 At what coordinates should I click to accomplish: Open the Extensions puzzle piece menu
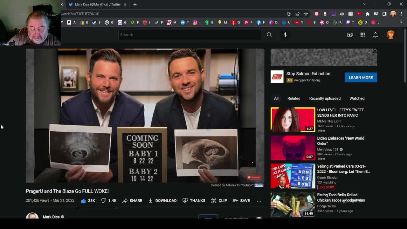pos(367,14)
